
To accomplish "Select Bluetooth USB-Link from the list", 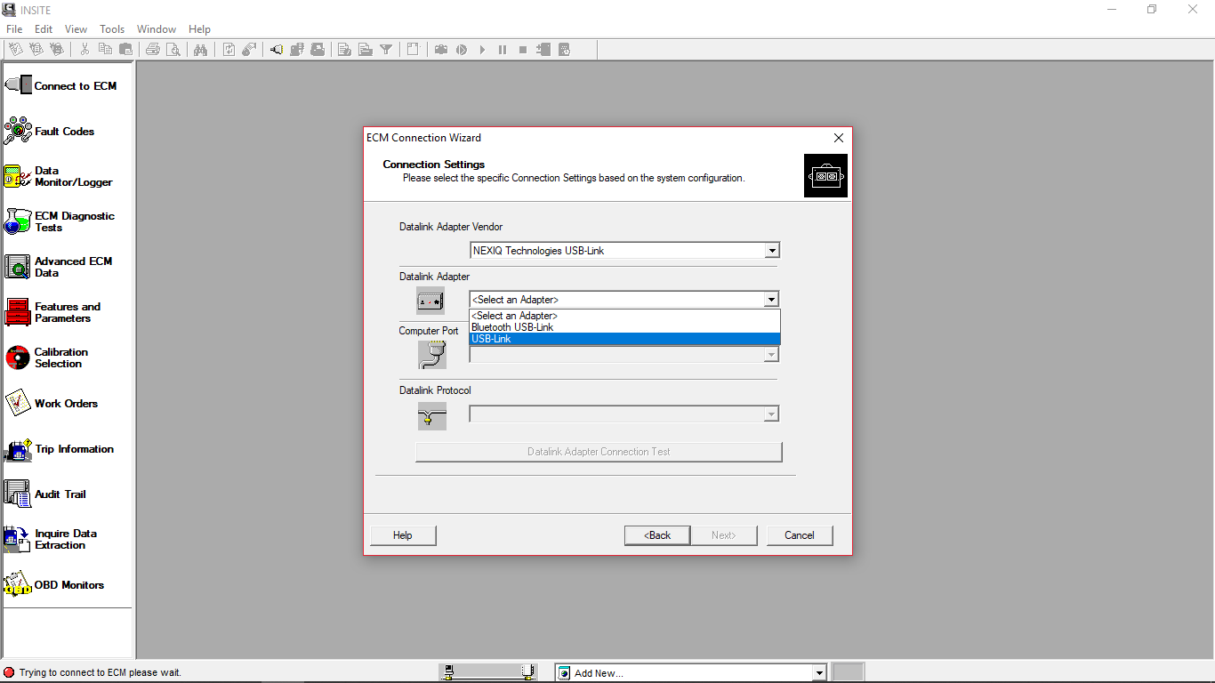I will (x=624, y=327).
